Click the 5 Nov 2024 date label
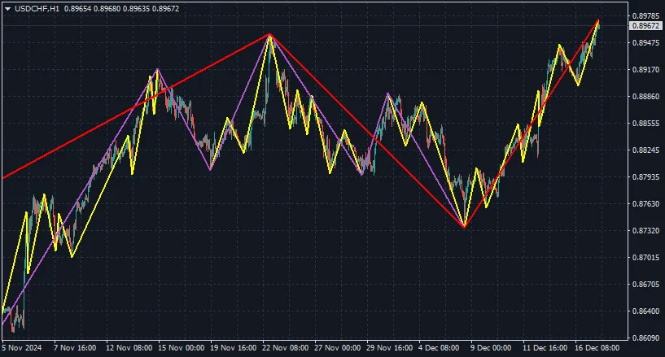This screenshot has width=665, height=357. point(23,347)
